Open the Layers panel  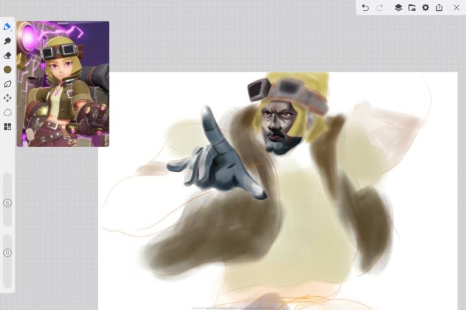pyautogui.click(x=398, y=8)
